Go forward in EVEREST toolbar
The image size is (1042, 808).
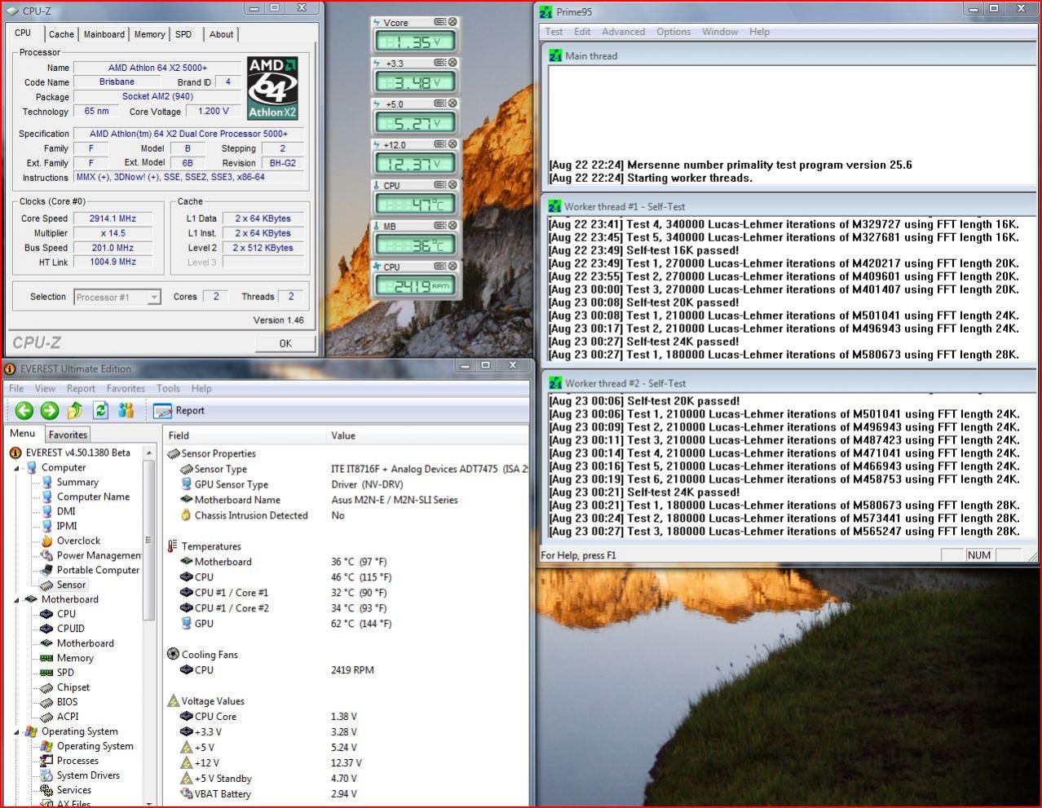pyautogui.click(x=50, y=410)
